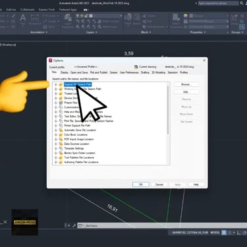This screenshot has width=247, height=247.
Task: Open the Layers panel dropdown
Action: [92, 32]
